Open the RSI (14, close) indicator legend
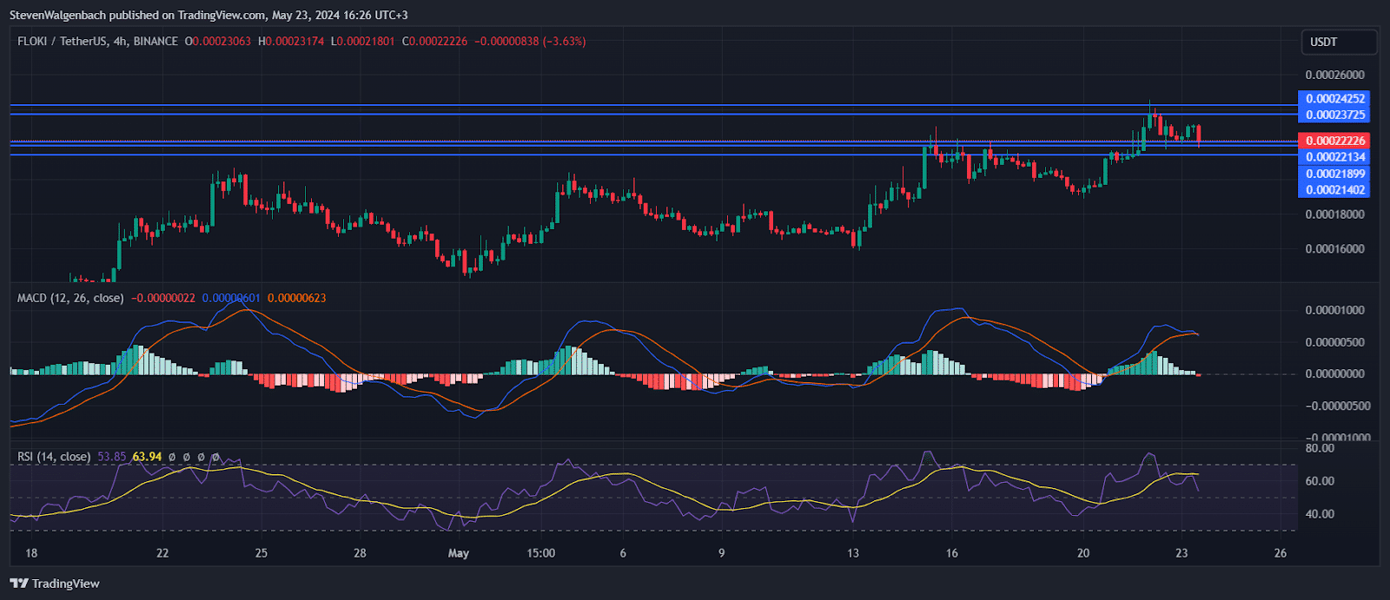The width and height of the screenshot is (1390, 600). tap(54, 457)
